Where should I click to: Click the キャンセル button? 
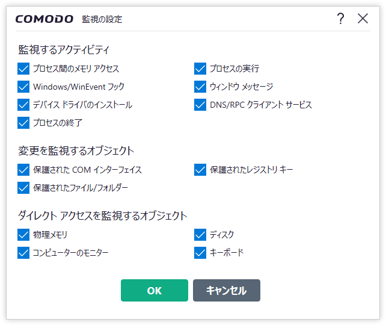[227, 290]
